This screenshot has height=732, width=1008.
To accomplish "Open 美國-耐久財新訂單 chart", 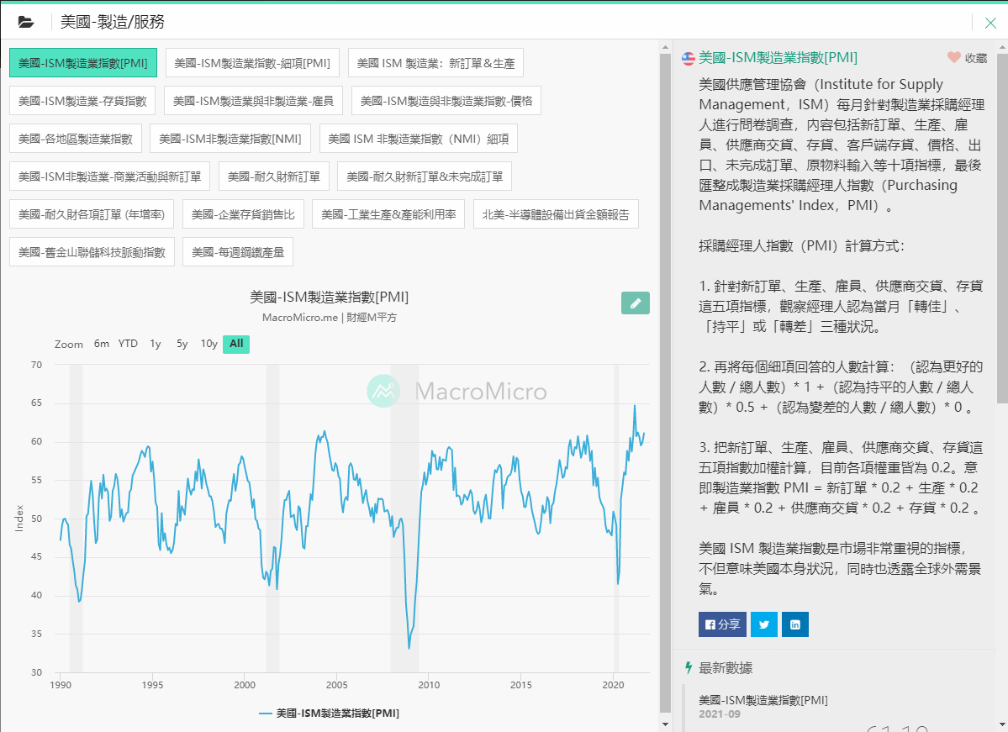I will (x=274, y=176).
